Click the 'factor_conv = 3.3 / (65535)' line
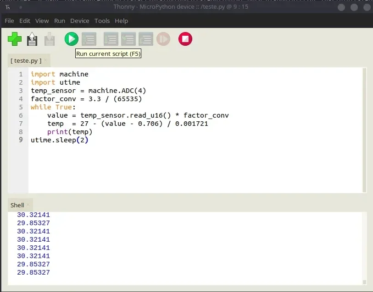373x292 pixels. (86, 99)
